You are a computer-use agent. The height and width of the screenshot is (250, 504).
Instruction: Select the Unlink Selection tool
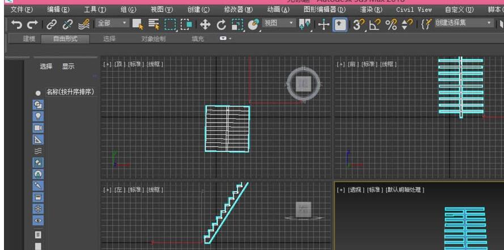pyautogui.click(x=67, y=24)
